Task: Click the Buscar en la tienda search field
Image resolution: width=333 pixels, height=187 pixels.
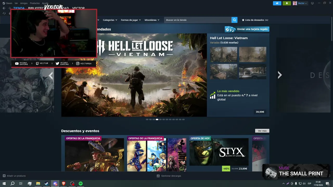Action: click(x=198, y=20)
